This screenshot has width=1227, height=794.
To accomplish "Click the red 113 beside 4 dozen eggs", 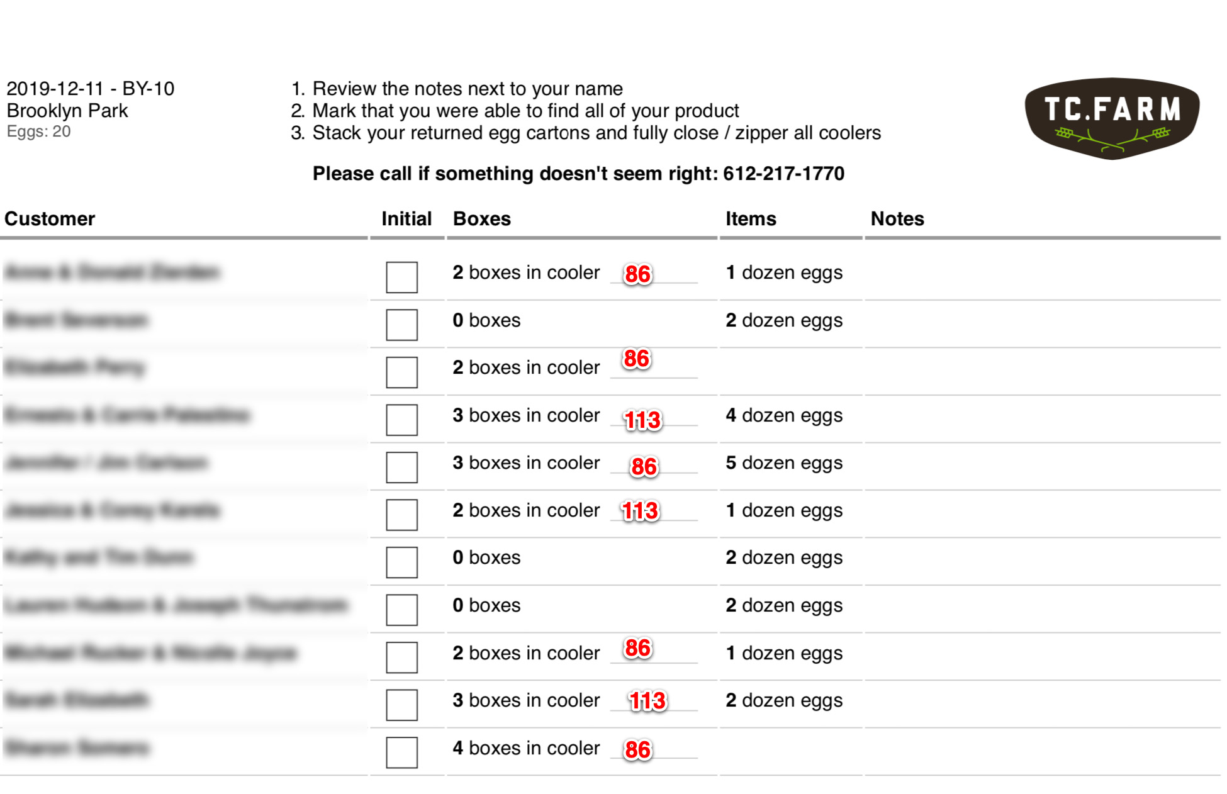I will (642, 420).
